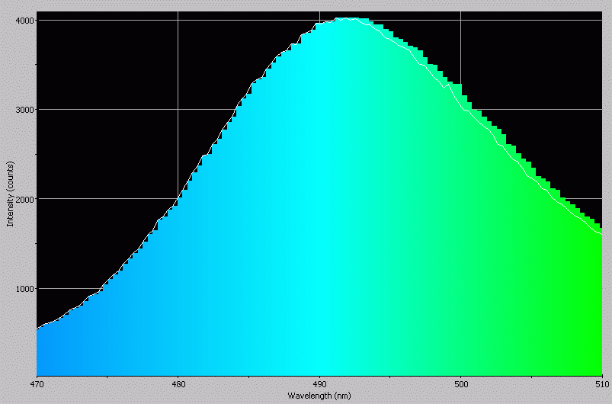Click the white curve's end at 510 nm
This screenshot has height=404, width=612.
pyautogui.click(x=601, y=234)
